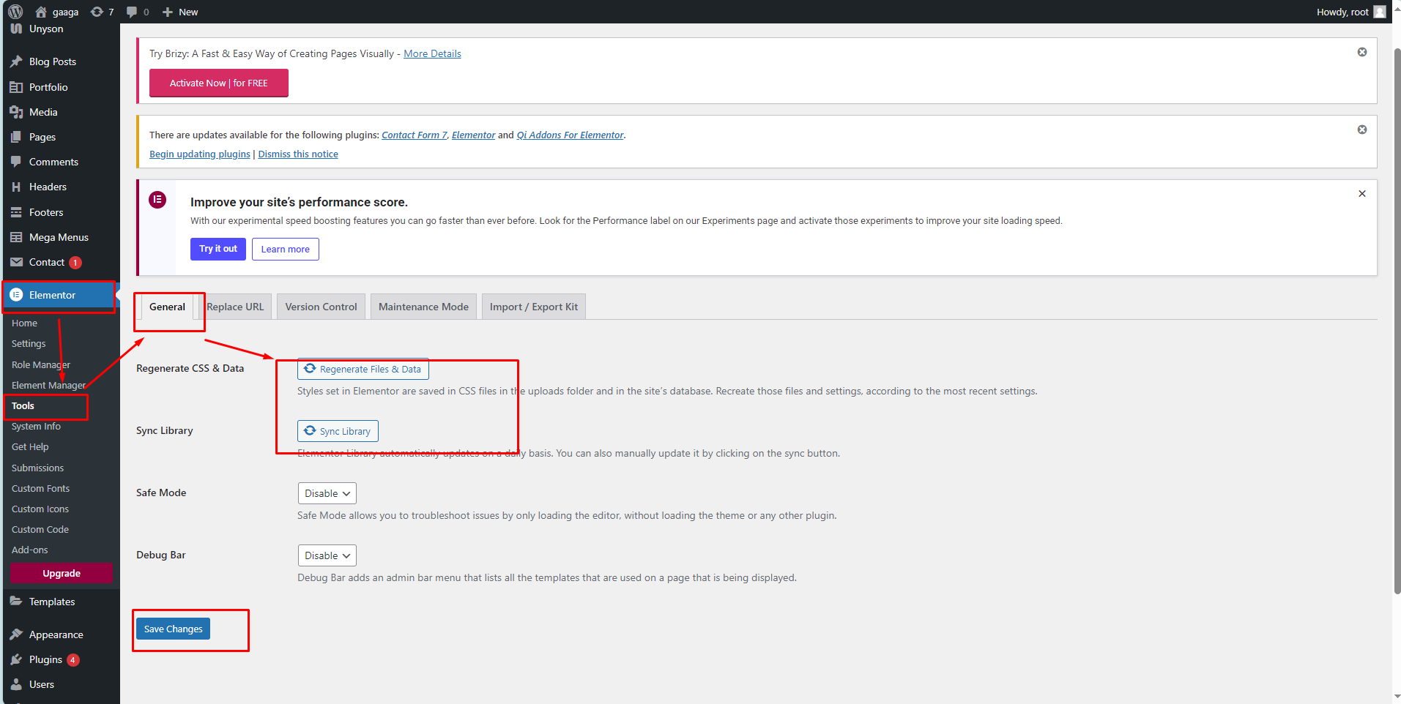Dismiss the plugin updates notice icon
The height and width of the screenshot is (704, 1401).
(x=1362, y=130)
